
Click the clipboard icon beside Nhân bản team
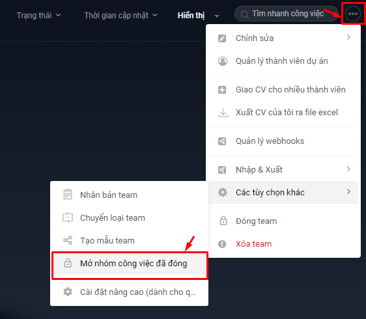pyautogui.click(x=68, y=195)
